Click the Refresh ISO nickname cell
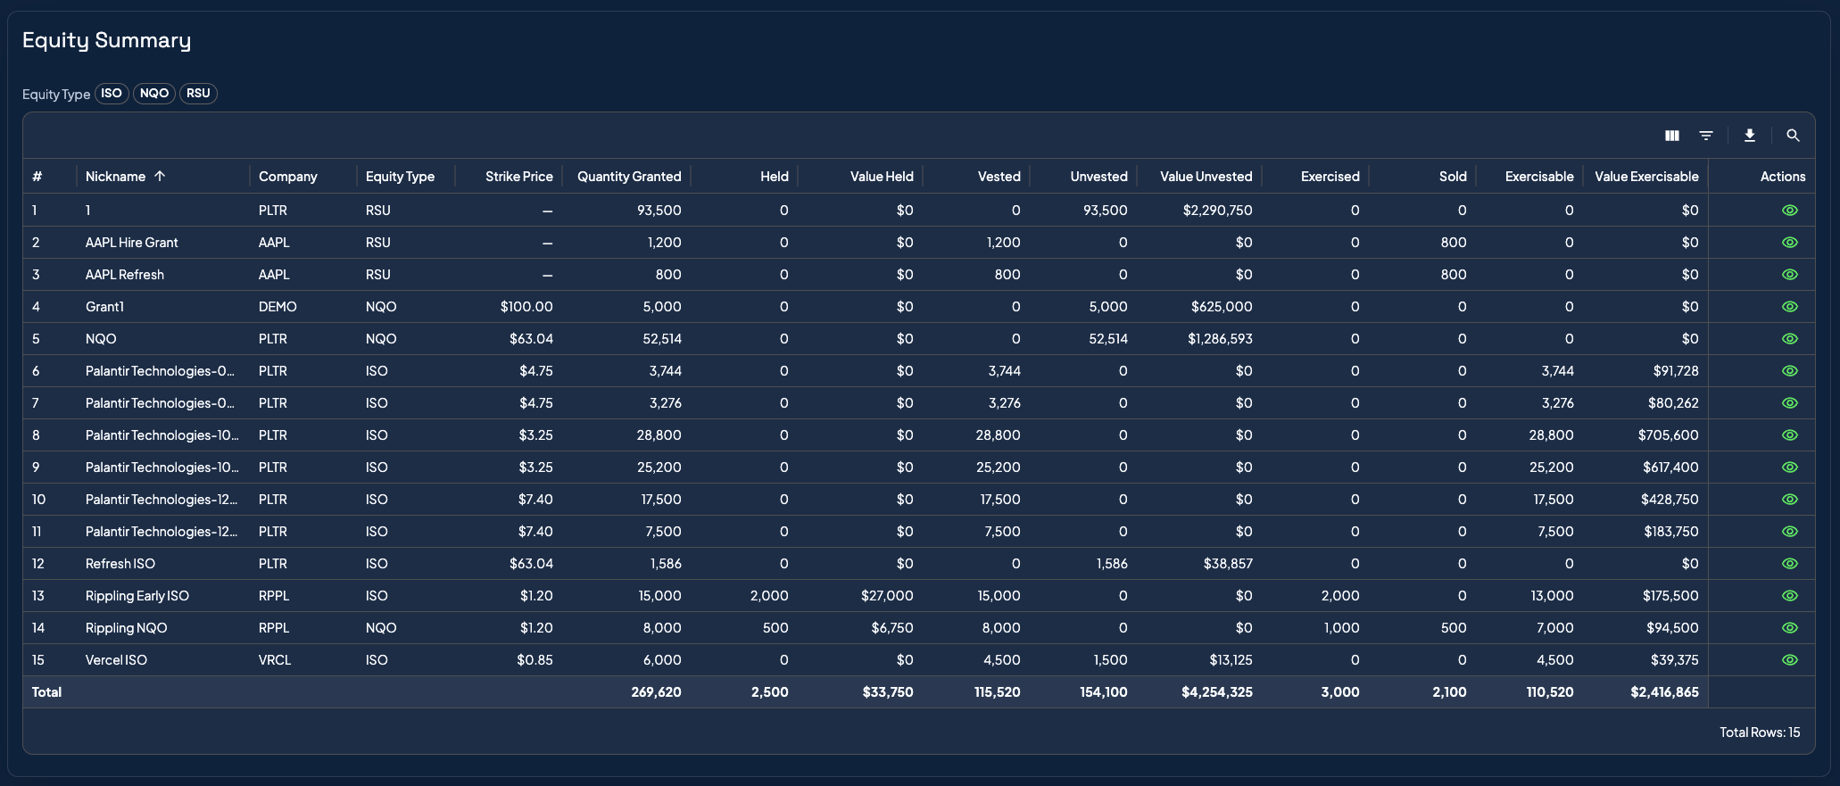Image resolution: width=1840 pixels, height=786 pixels. coord(120,564)
